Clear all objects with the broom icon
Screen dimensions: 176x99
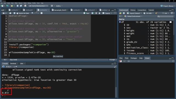pos(156,13)
